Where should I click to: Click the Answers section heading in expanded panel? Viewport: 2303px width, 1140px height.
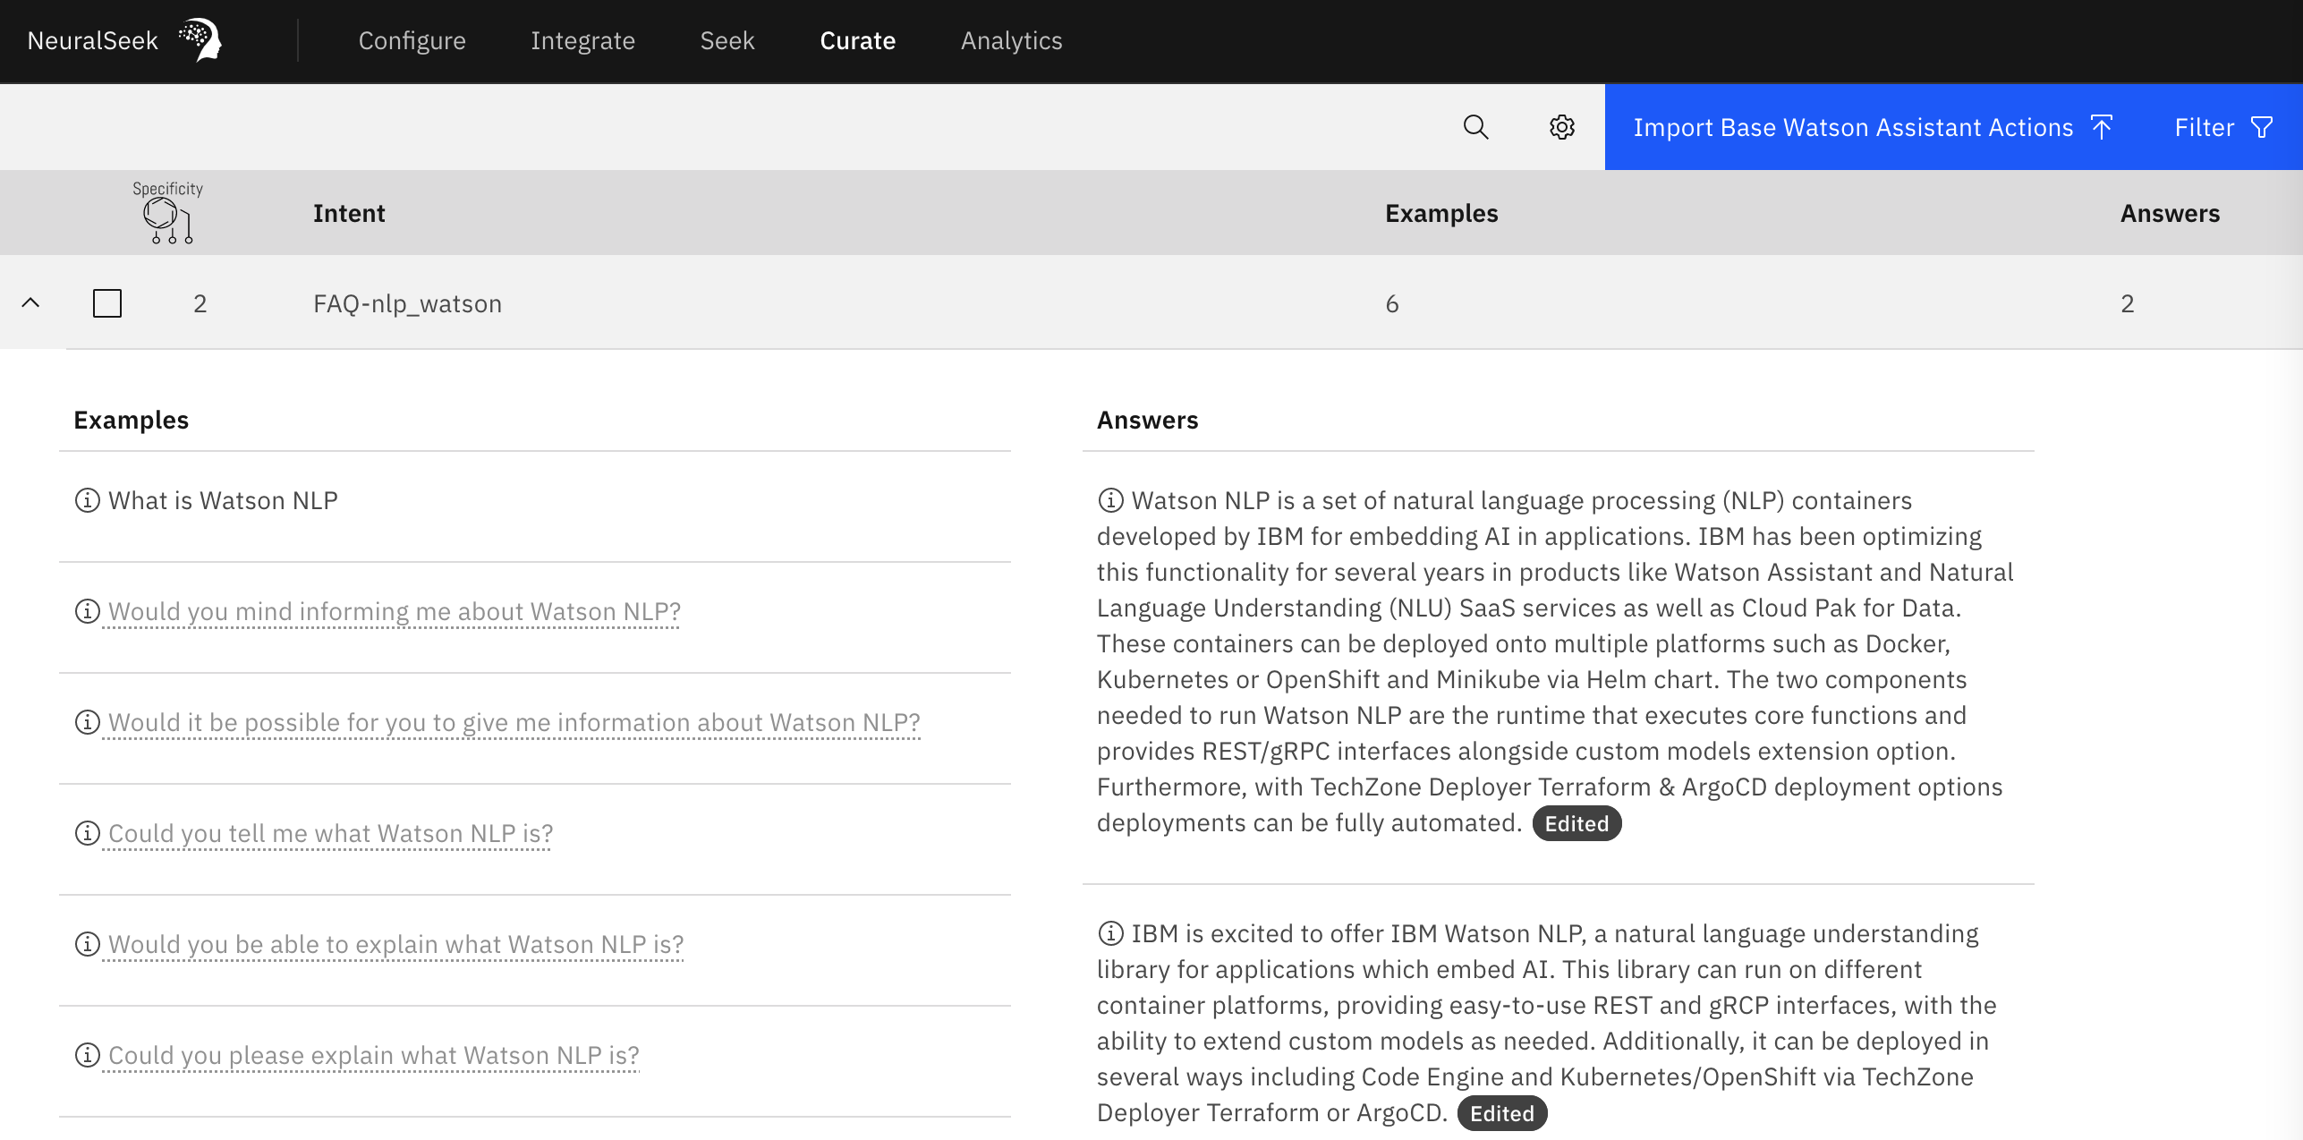[1147, 420]
